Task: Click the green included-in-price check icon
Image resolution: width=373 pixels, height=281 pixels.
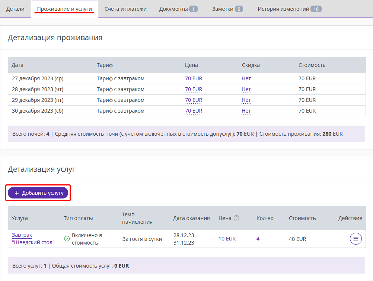Action: tap(67, 239)
